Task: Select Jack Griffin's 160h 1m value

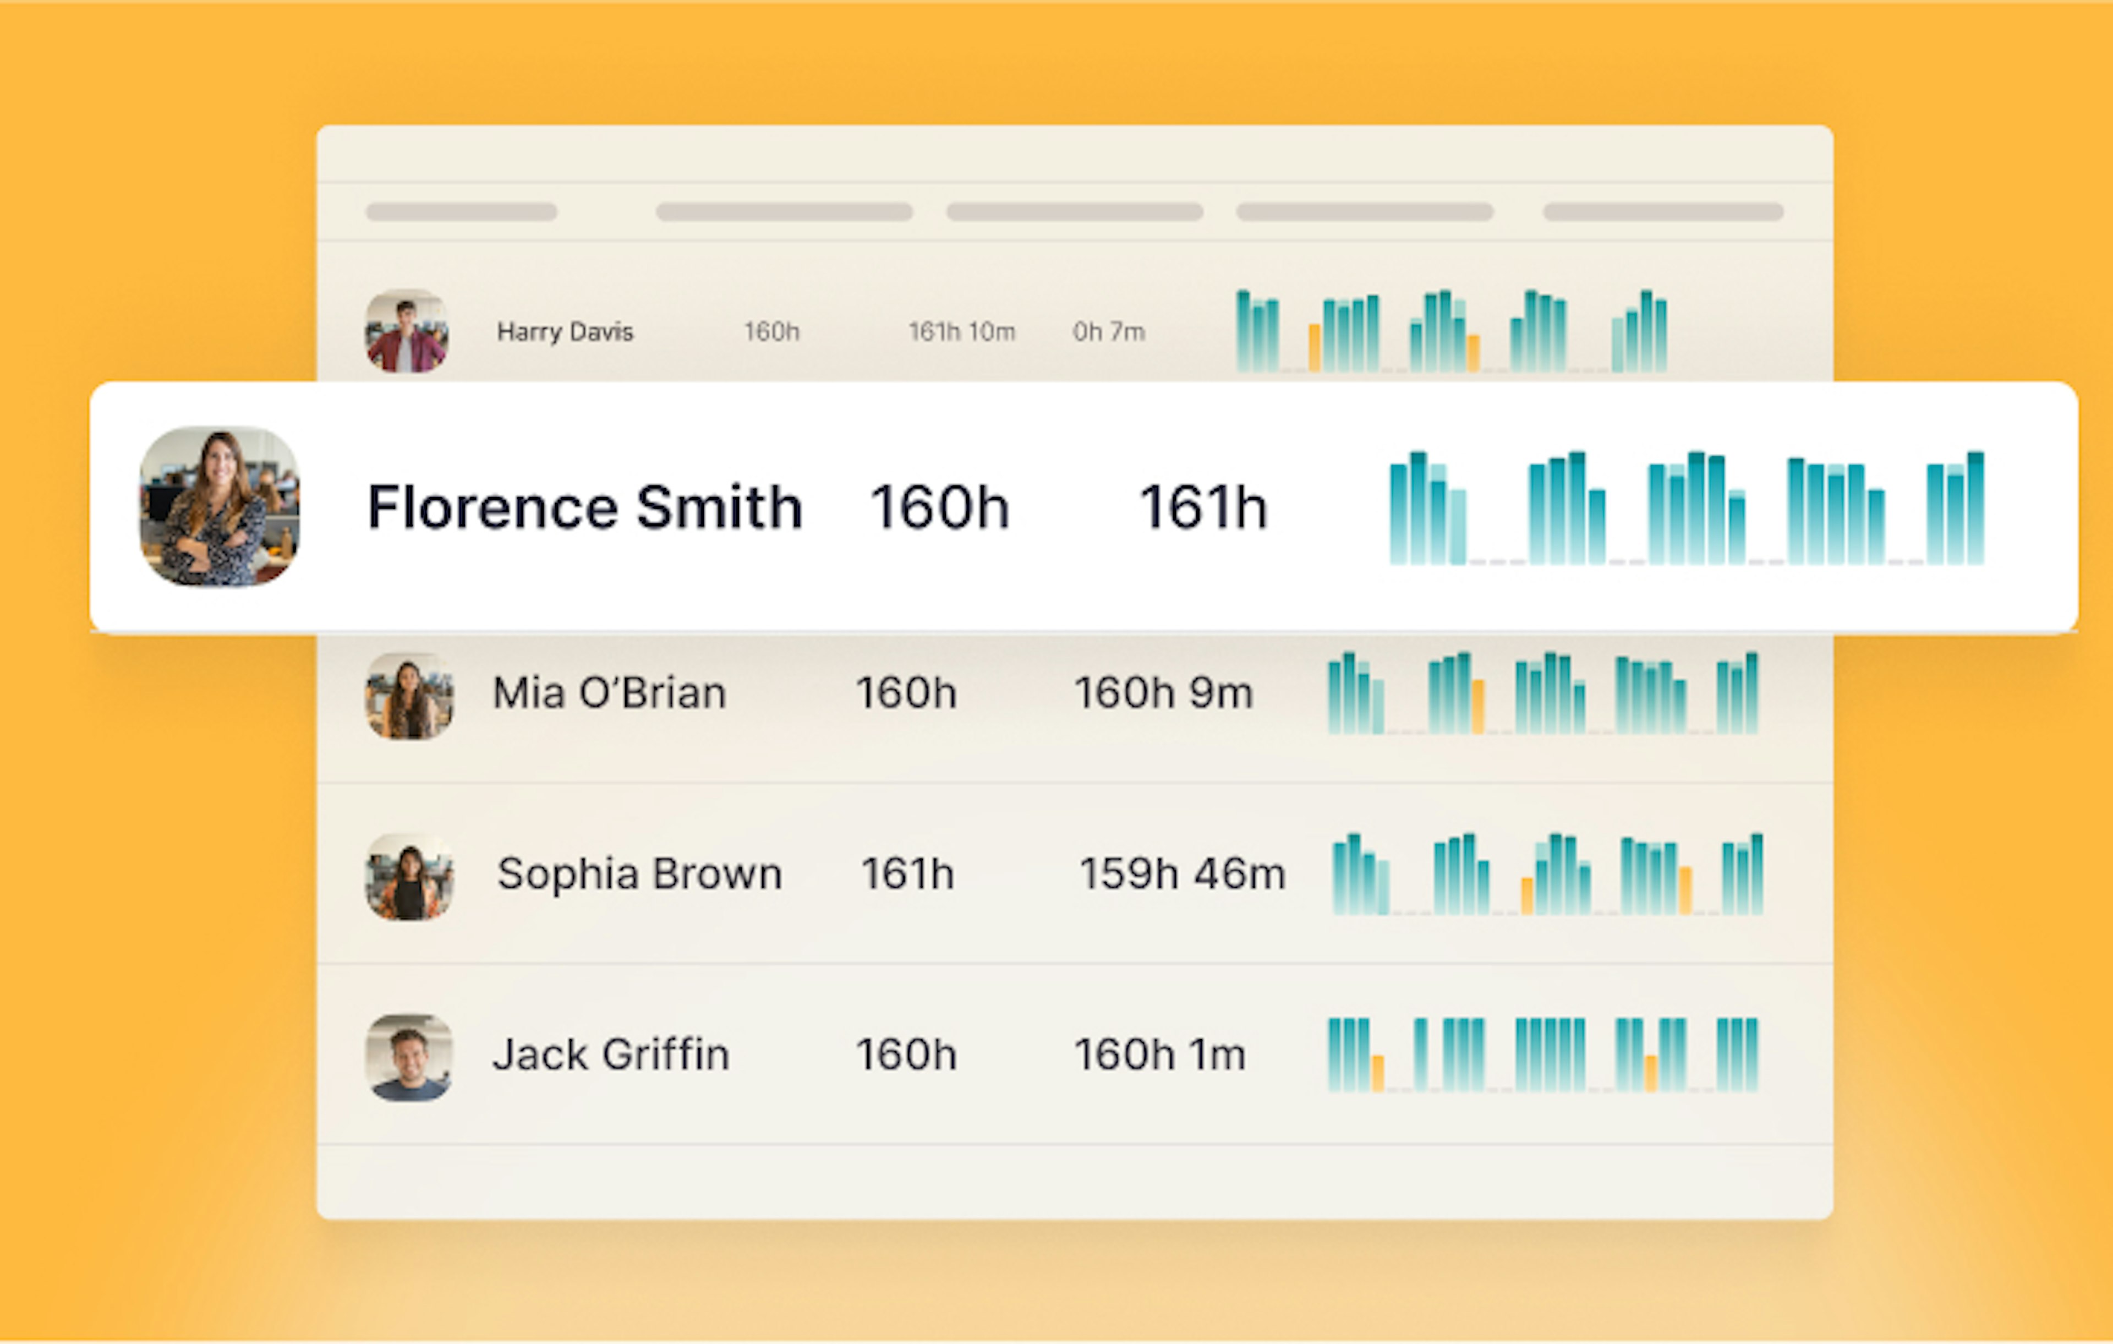Action: tap(1160, 1055)
